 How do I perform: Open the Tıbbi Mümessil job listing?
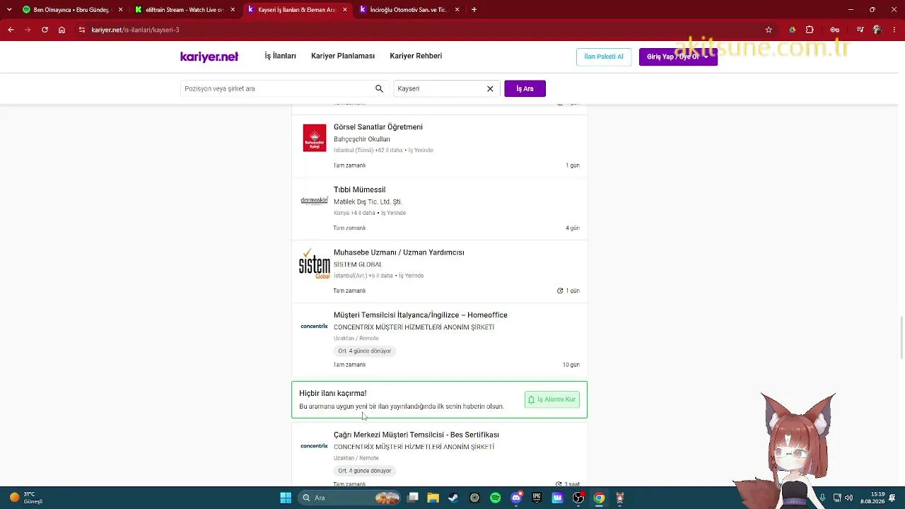(359, 189)
